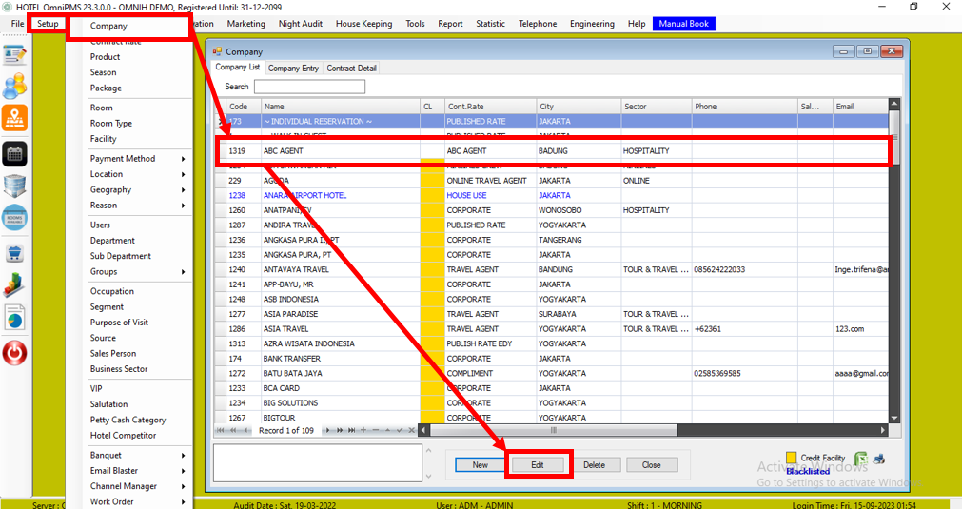962x509 pixels.
Task: Click the two-people guest profile sidebar icon
Action: (14, 86)
